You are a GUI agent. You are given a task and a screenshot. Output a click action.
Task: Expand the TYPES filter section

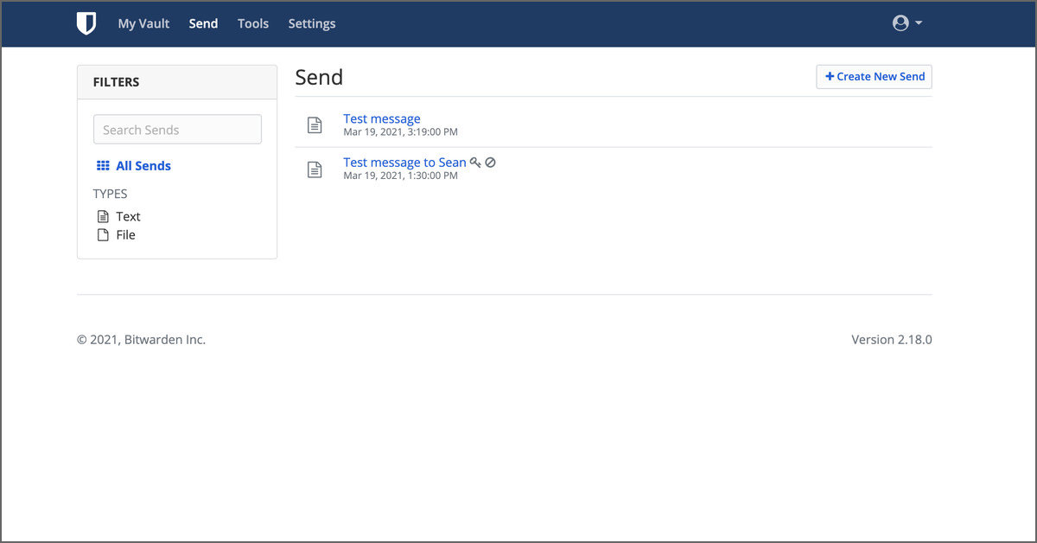pyautogui.click(x=110, y=194)
